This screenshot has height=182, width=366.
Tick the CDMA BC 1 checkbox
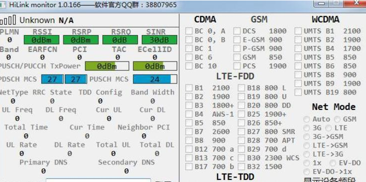pyautogui.click(x=189, y=48)
